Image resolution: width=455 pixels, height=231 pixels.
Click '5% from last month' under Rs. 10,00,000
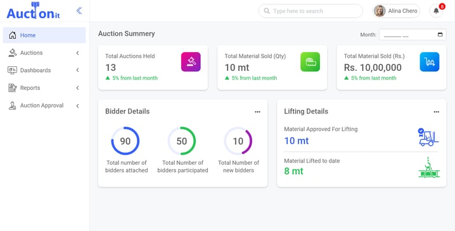click(x=373, y=78)
